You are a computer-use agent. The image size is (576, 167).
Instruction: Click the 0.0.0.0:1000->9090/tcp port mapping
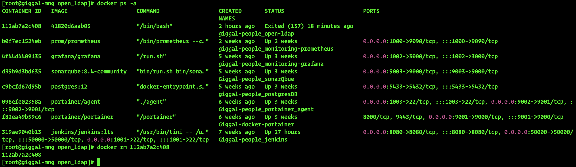click(399, 41)
